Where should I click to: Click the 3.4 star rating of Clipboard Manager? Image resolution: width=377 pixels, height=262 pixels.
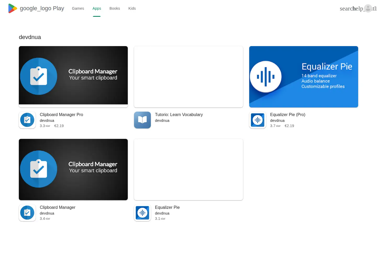(45, 219)
